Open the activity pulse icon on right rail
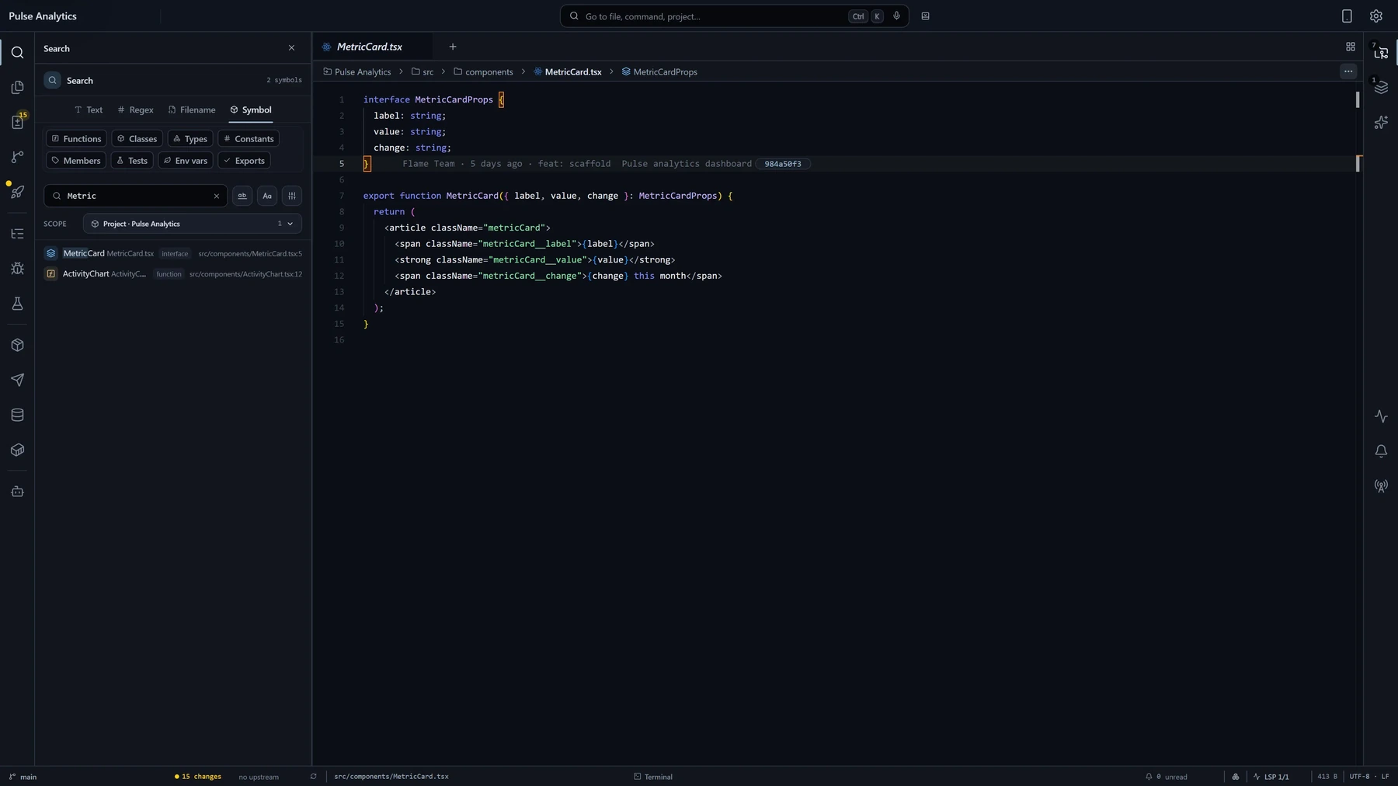This screenshot has height=786, width=1398. pos(1381,416)
